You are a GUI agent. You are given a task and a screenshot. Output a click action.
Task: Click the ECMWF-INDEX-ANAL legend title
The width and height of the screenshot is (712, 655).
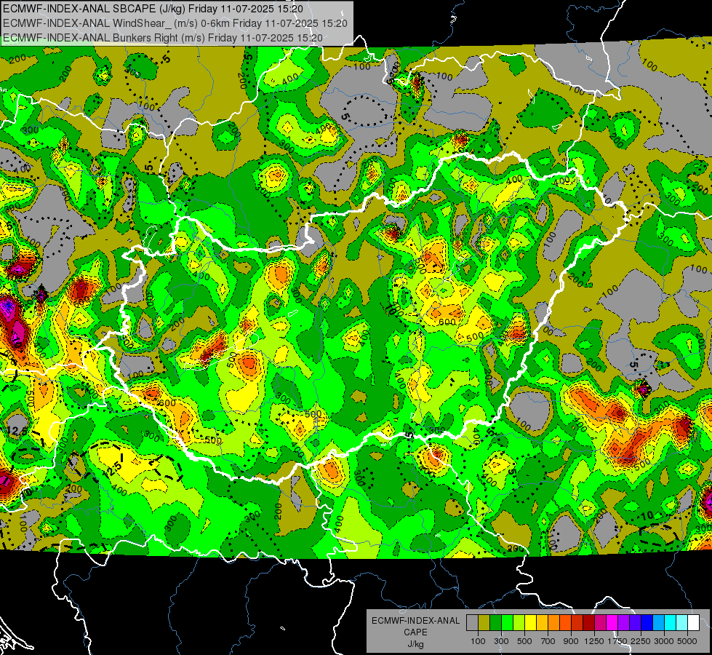(415, 621)
